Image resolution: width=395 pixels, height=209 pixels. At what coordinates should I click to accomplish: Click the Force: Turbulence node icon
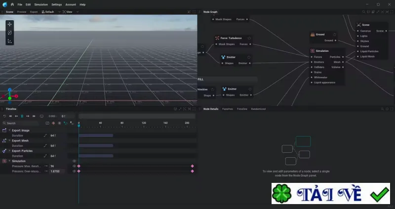point(217,38)
